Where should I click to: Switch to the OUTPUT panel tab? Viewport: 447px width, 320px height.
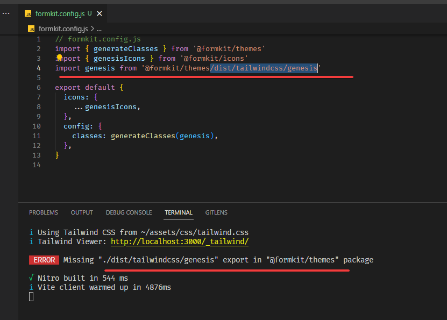pos(82,212)
